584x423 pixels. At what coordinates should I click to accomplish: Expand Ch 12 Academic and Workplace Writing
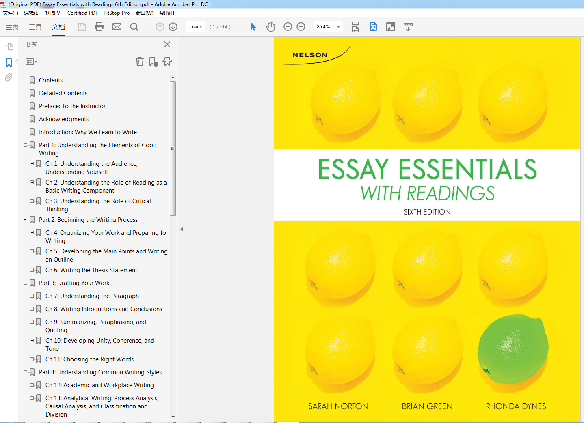tap(32, 385)
